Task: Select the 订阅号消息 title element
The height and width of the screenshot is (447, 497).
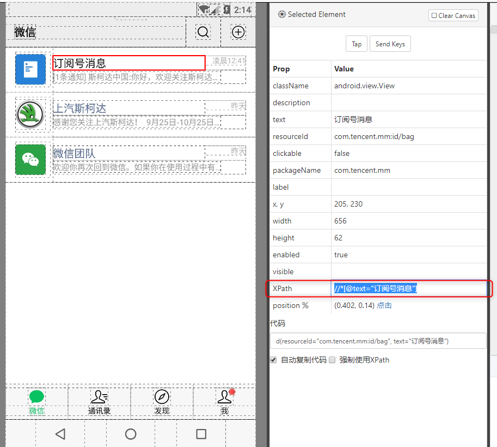Action: tap(129, 63)
